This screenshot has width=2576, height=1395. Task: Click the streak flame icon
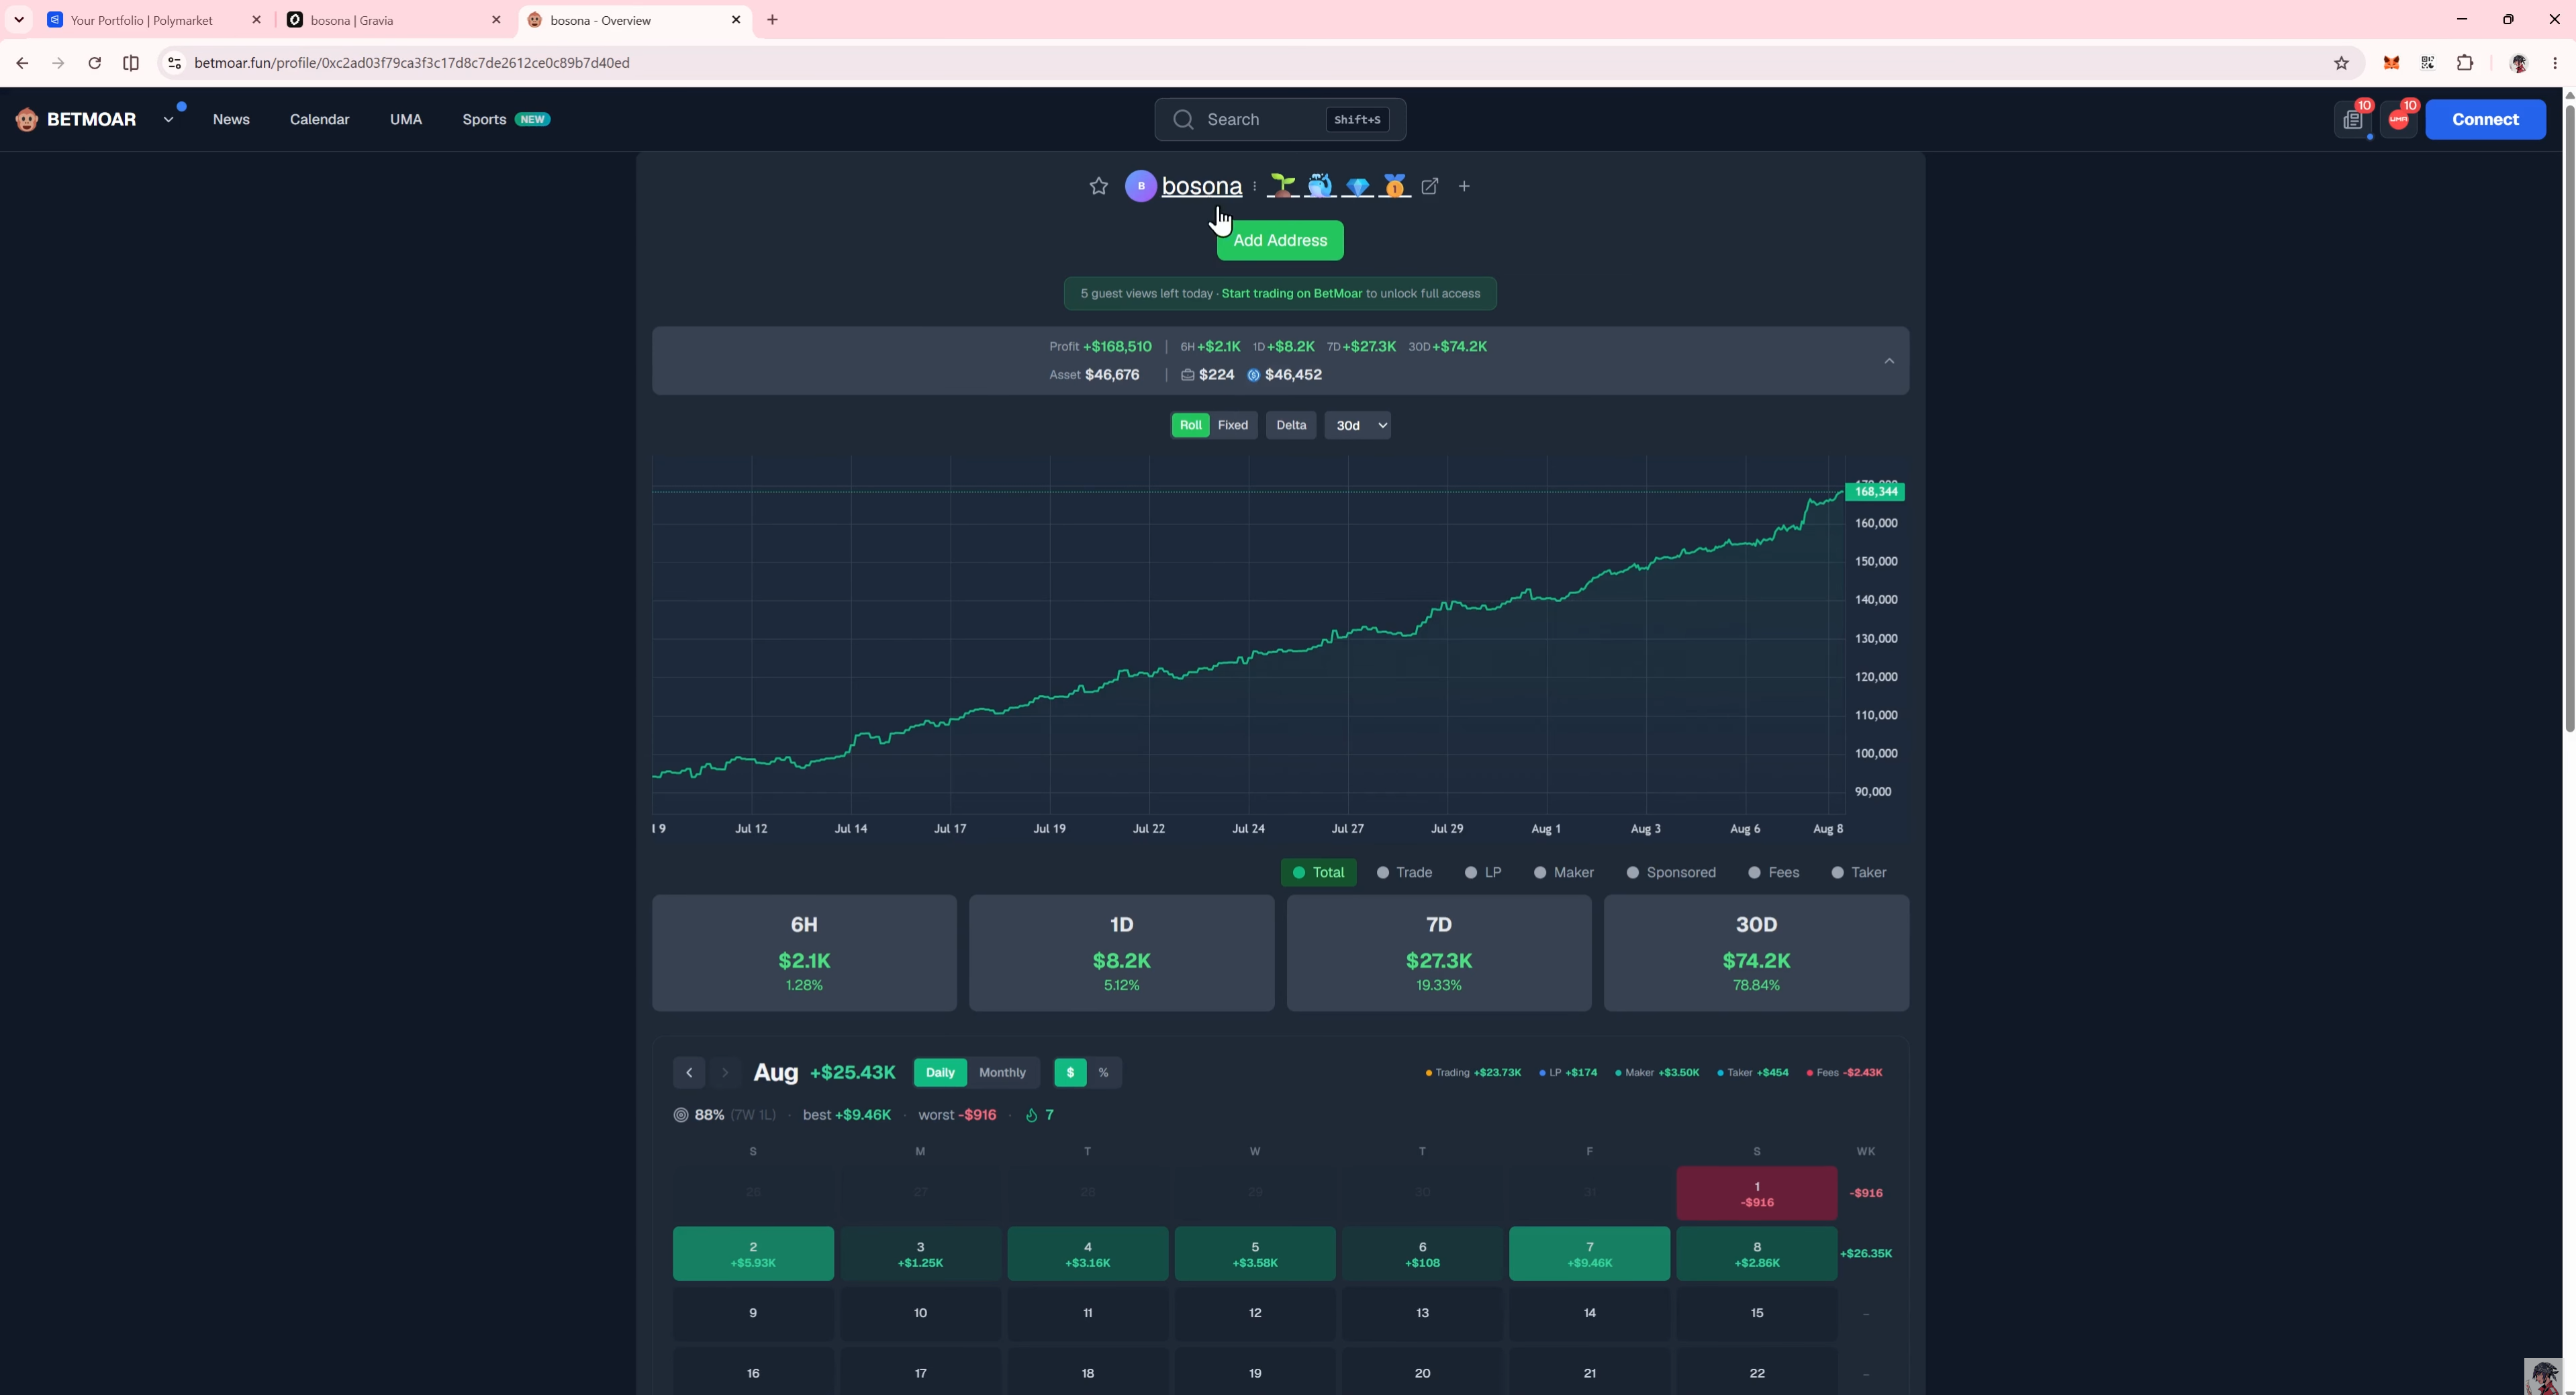coord(1031,1115)
